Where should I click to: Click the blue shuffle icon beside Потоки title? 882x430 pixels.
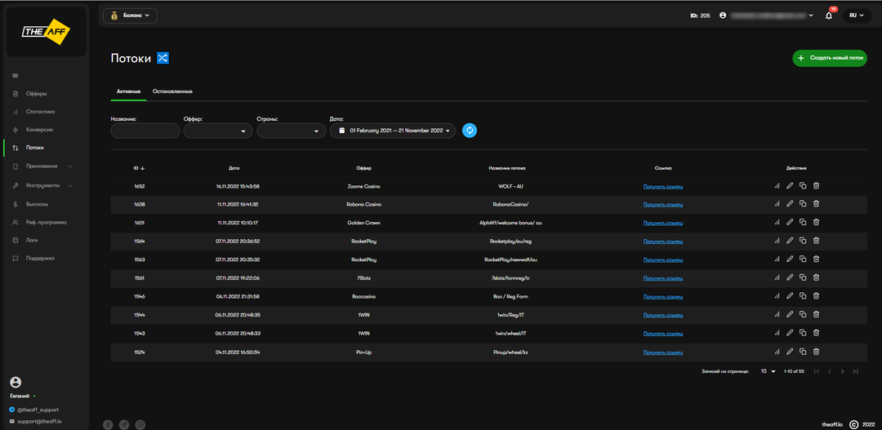tap(163, 59)
